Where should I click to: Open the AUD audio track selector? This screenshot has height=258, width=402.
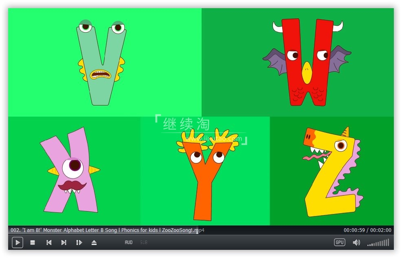coord(129,243)
